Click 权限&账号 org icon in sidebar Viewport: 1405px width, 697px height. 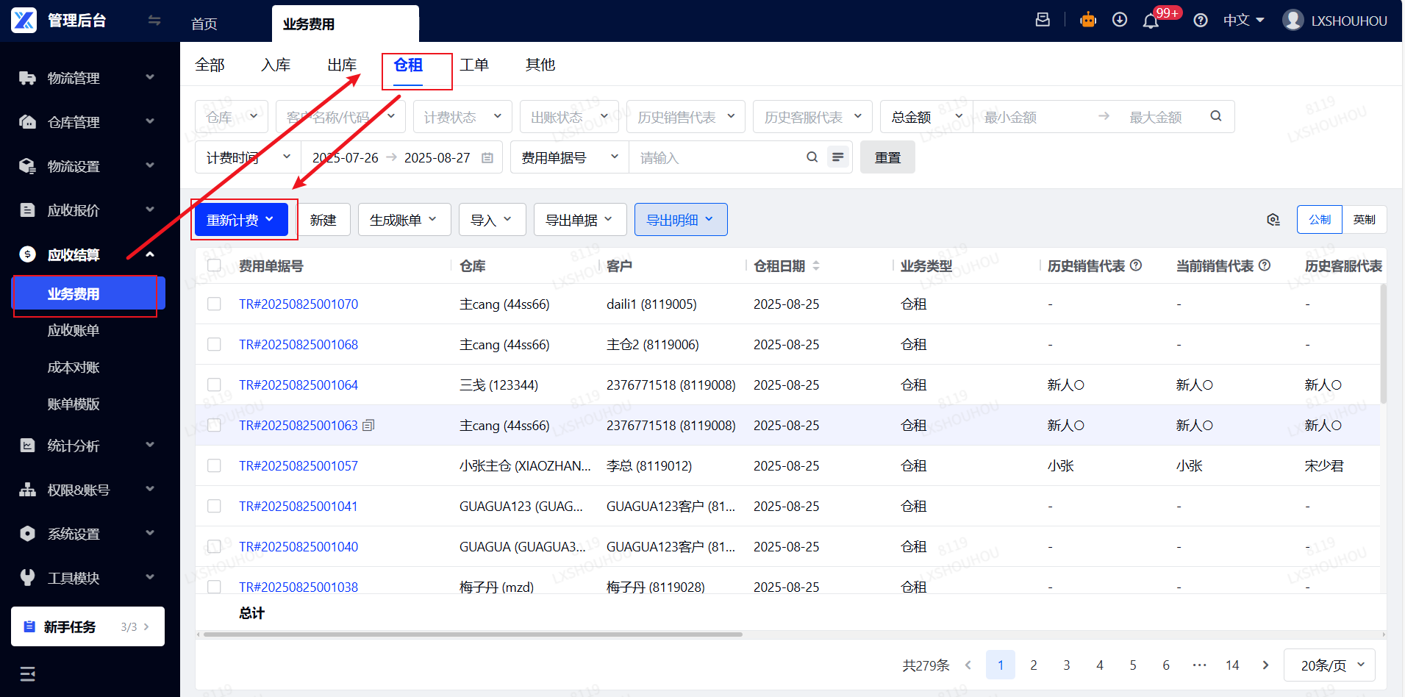click(27, 490)
